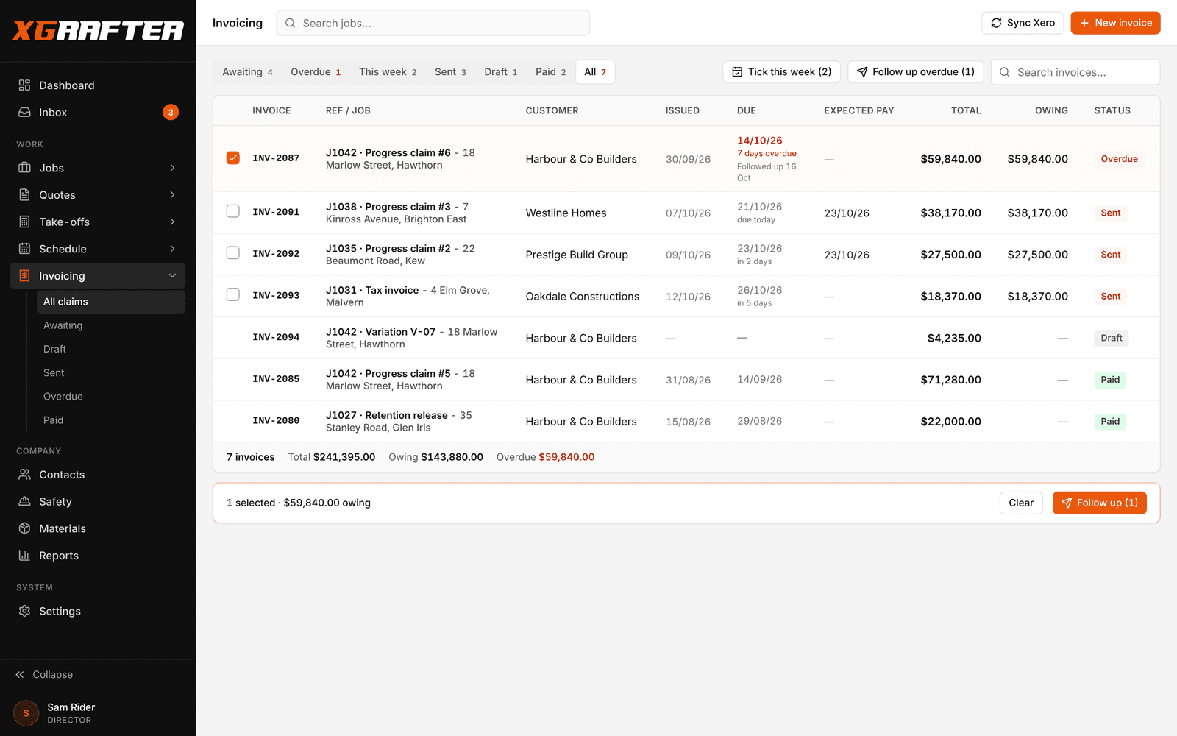
Task: Click Tick this week (2) button
Action: coord(781,72)
